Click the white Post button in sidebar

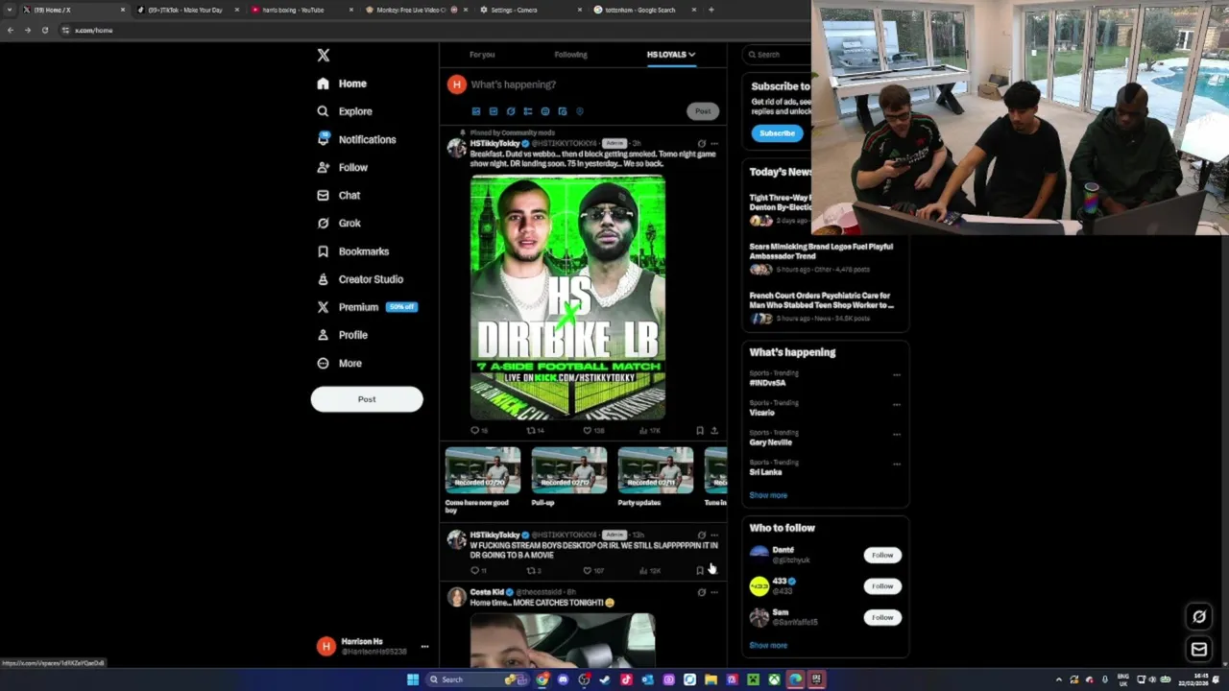pos(367,399)
